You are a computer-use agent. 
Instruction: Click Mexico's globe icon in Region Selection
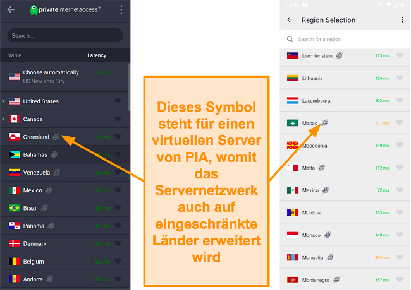click(325, 190)
